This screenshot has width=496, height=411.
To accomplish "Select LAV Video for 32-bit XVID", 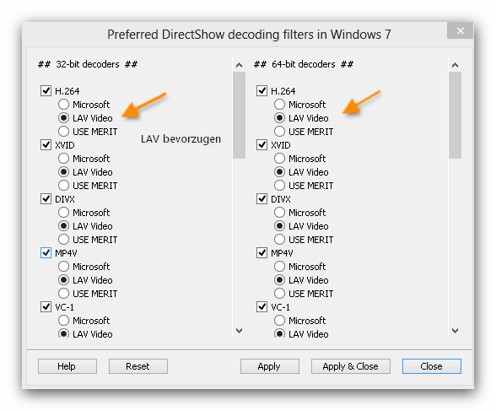I will click(63, 172).
